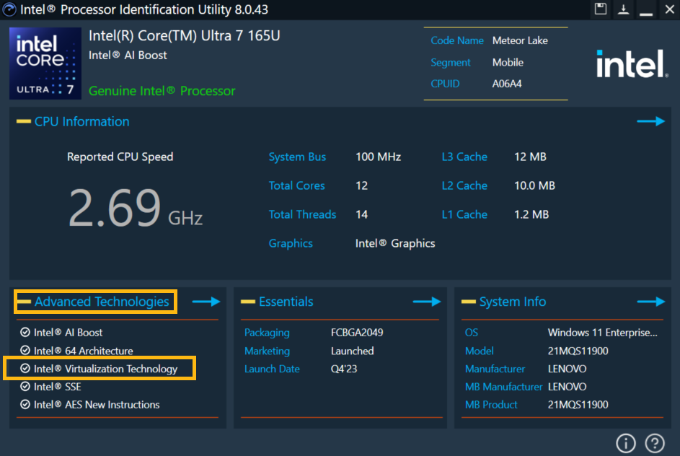Click the System Info heading
This screenshot has width=680, height=456.
(512, 302)
